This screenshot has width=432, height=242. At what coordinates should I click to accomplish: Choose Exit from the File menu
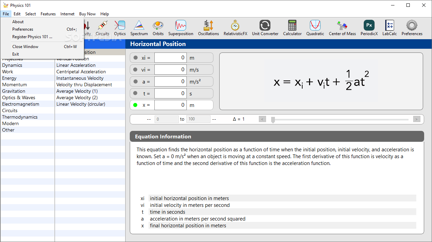[x=42, y=54]
